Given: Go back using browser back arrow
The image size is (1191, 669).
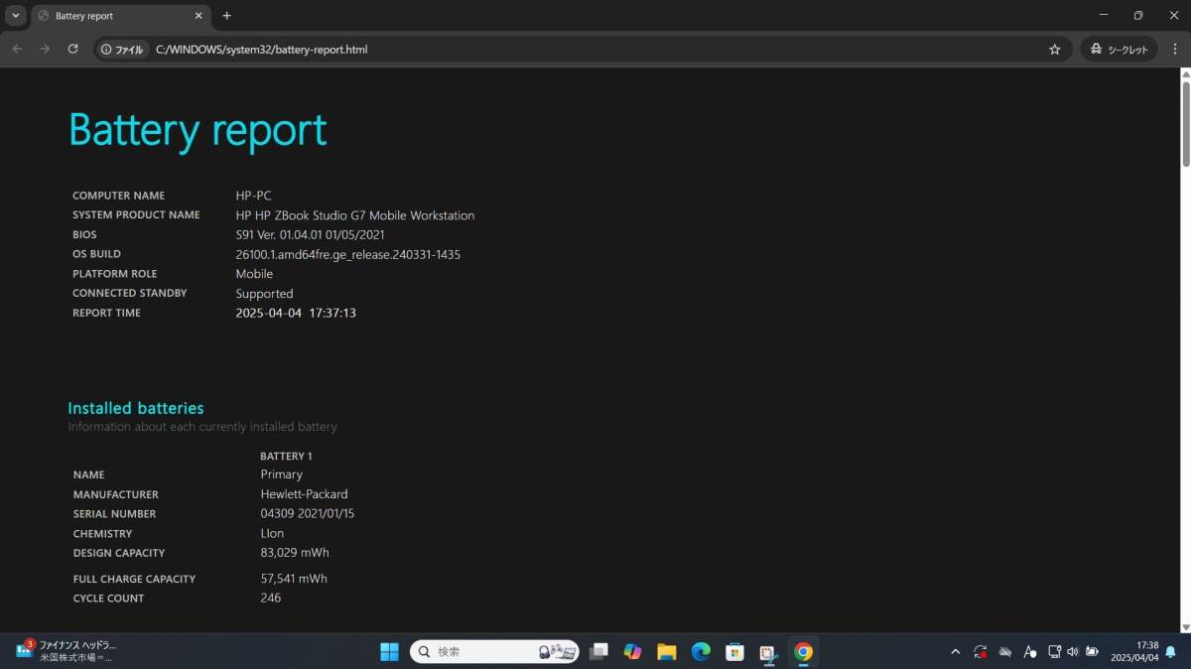Looking at the screenshot, I should click(17, 49).
